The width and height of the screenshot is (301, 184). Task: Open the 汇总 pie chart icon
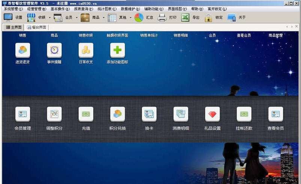[139, 18]
